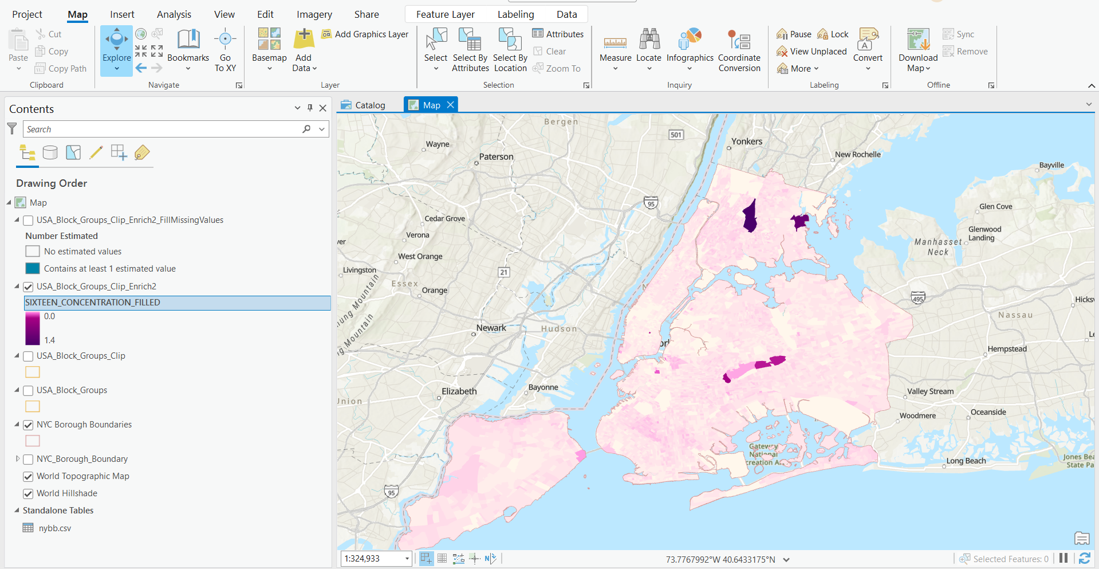Turn off World Topographic Map

coord(28,476)
